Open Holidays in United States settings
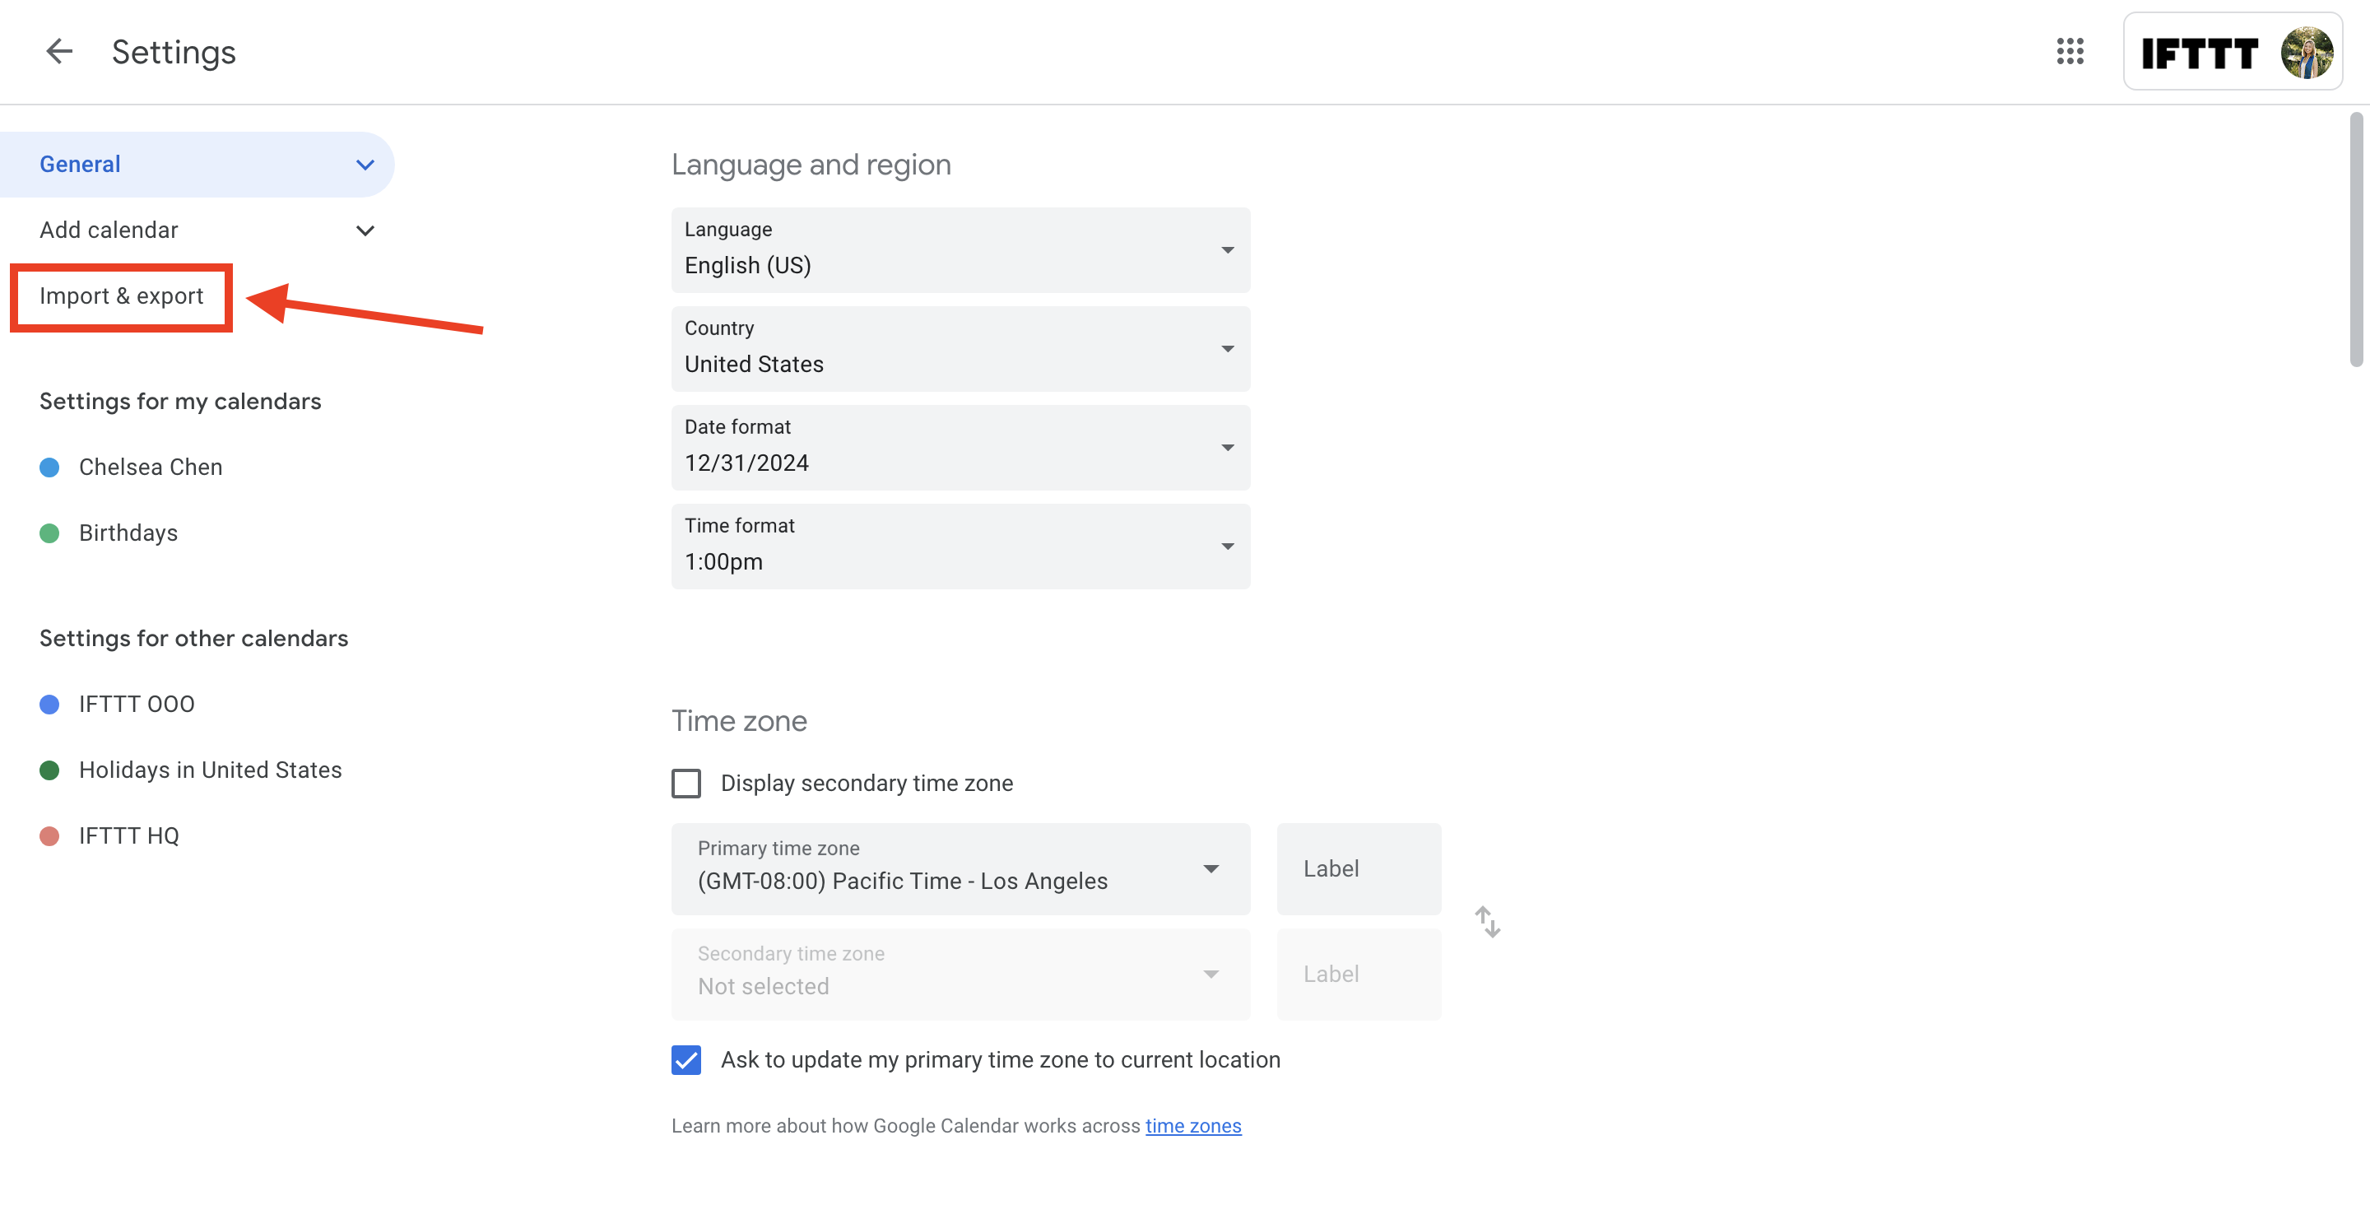 (x=209, y=767)
